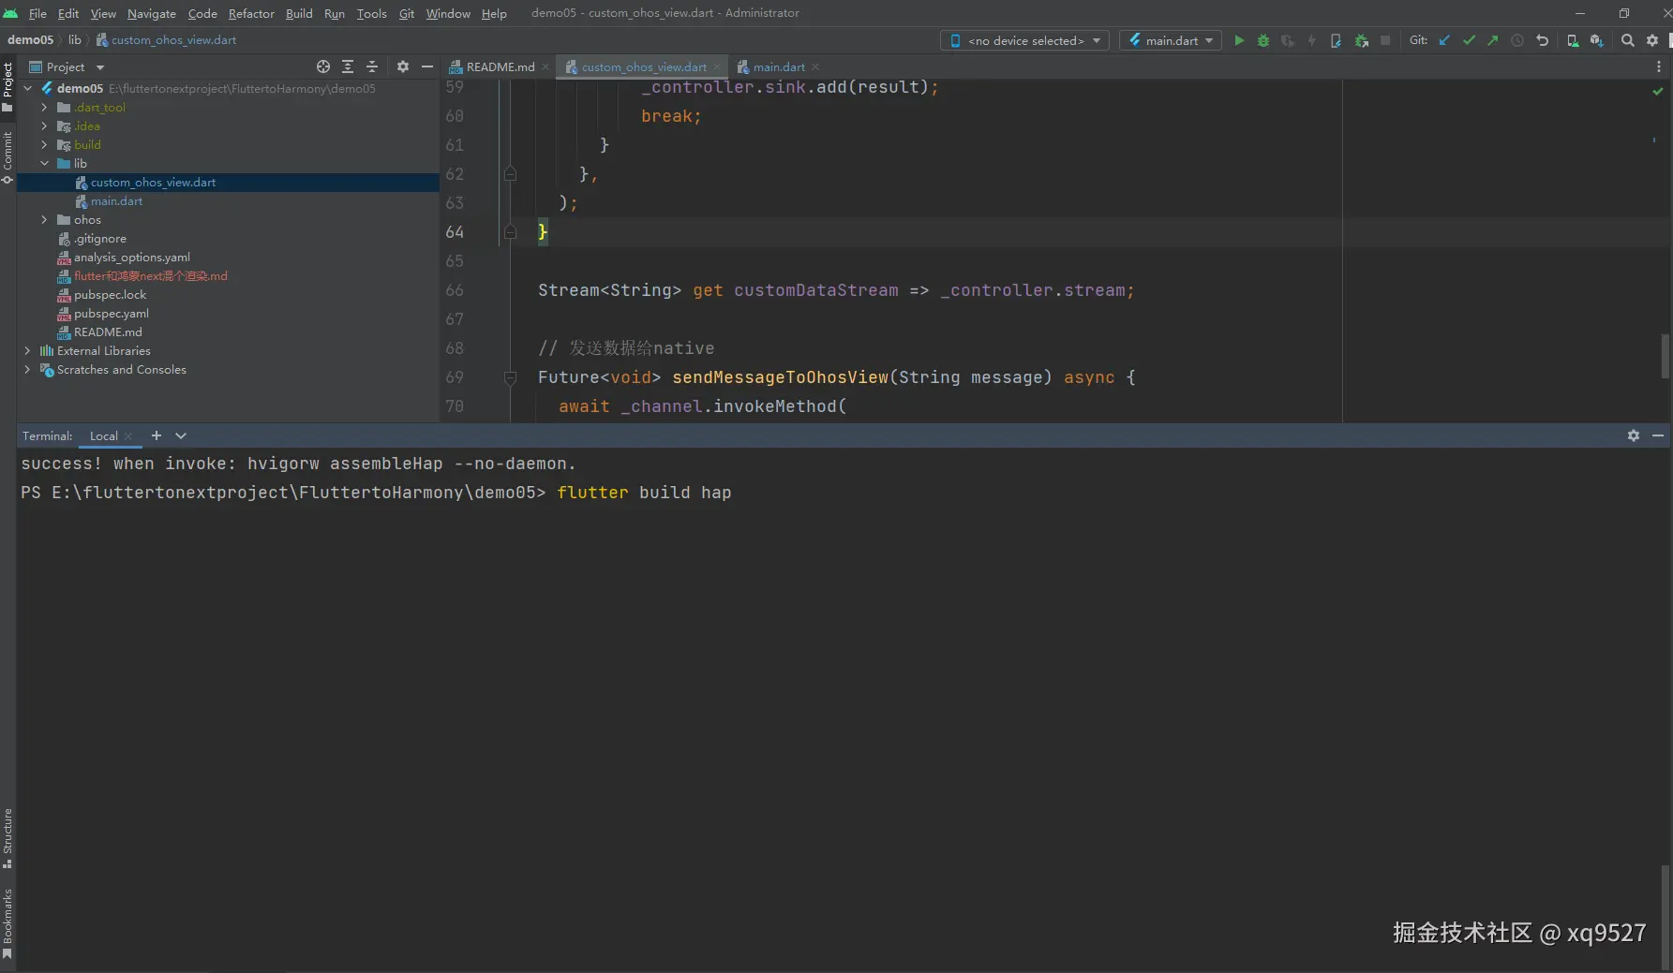
Task: Add a new terminal session tab
Action: [157, 435]
